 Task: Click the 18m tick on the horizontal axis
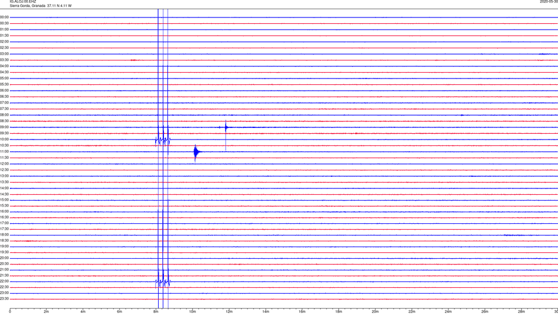pos(339,312)
